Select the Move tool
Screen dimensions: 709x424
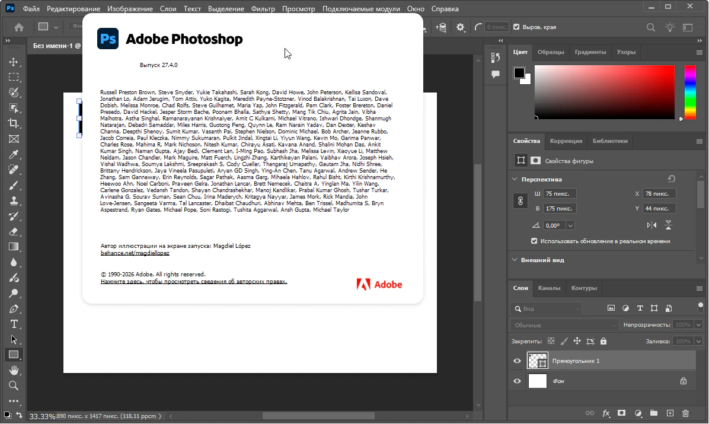tap(14, 62)
